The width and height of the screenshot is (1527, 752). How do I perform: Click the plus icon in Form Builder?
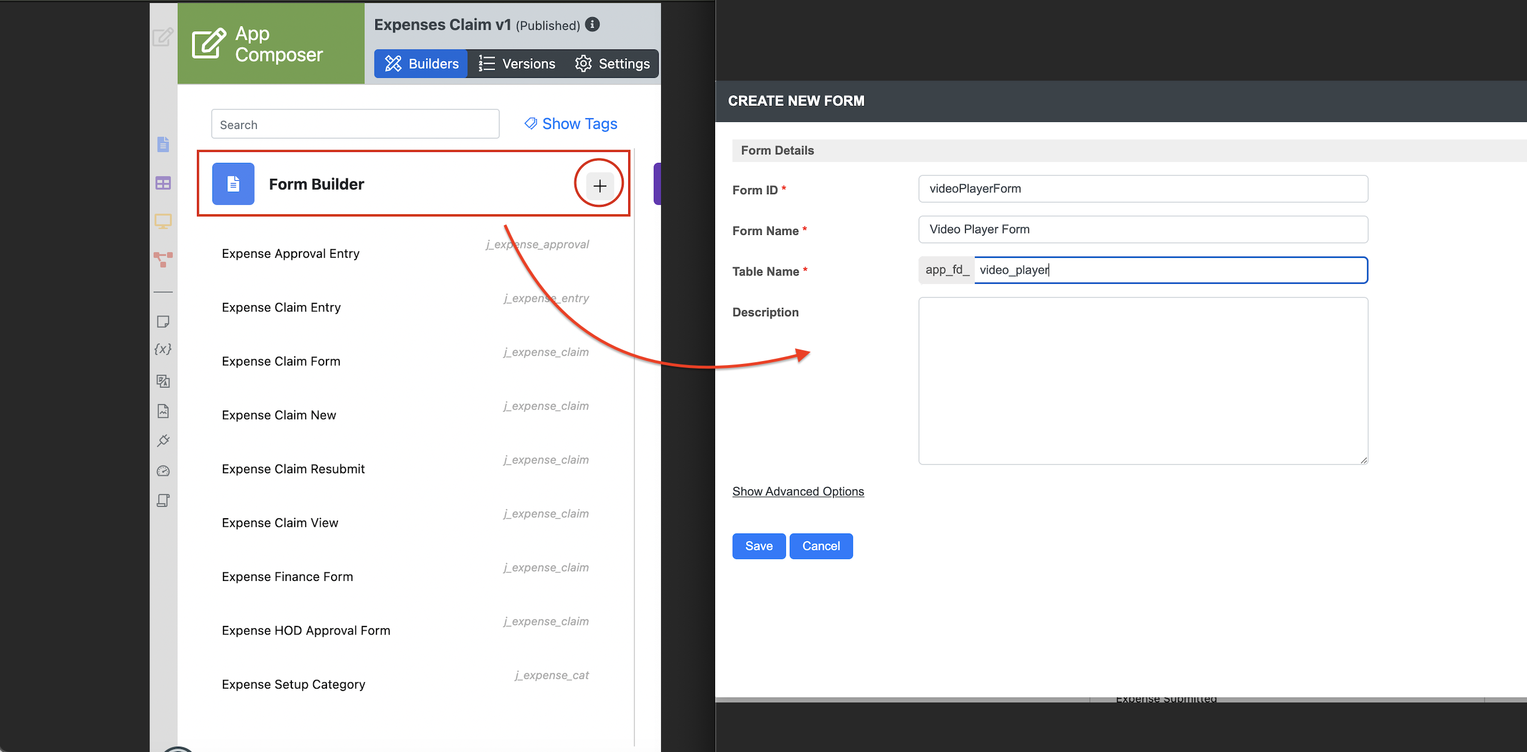599,185
